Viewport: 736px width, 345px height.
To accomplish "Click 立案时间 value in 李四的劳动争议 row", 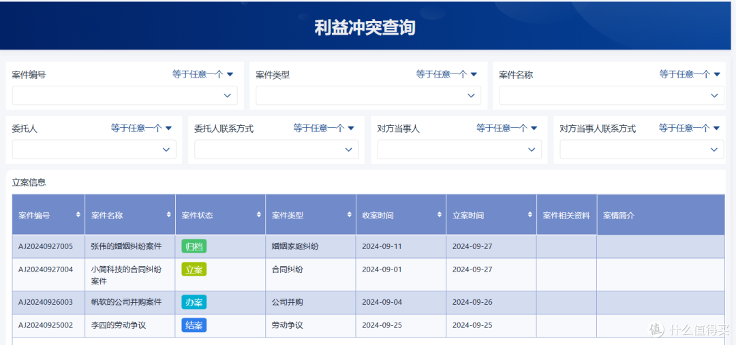I will [472, 325].
